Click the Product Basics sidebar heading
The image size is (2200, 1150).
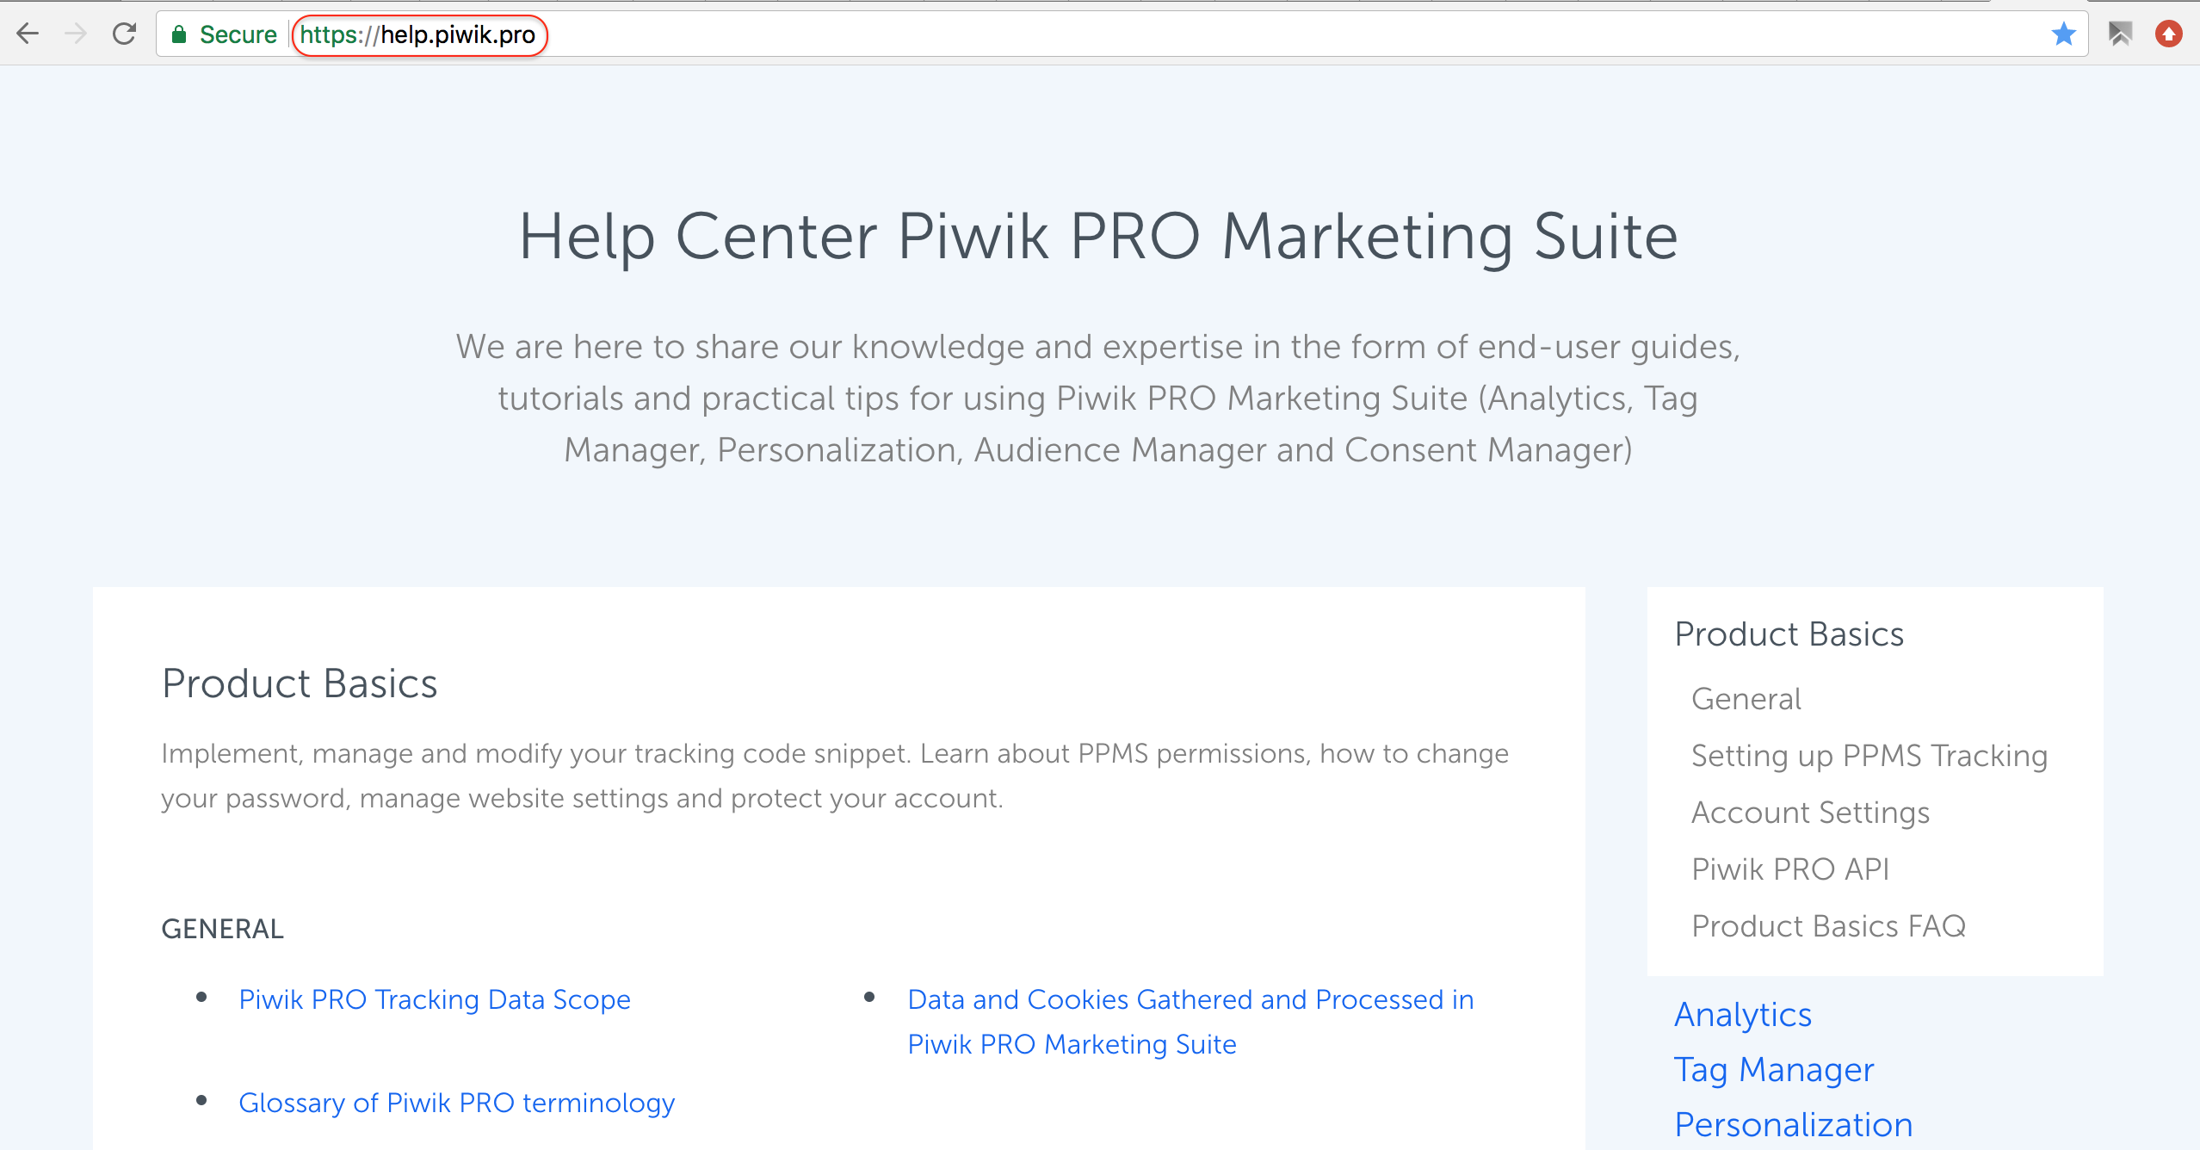click(x=1789, y=634)
